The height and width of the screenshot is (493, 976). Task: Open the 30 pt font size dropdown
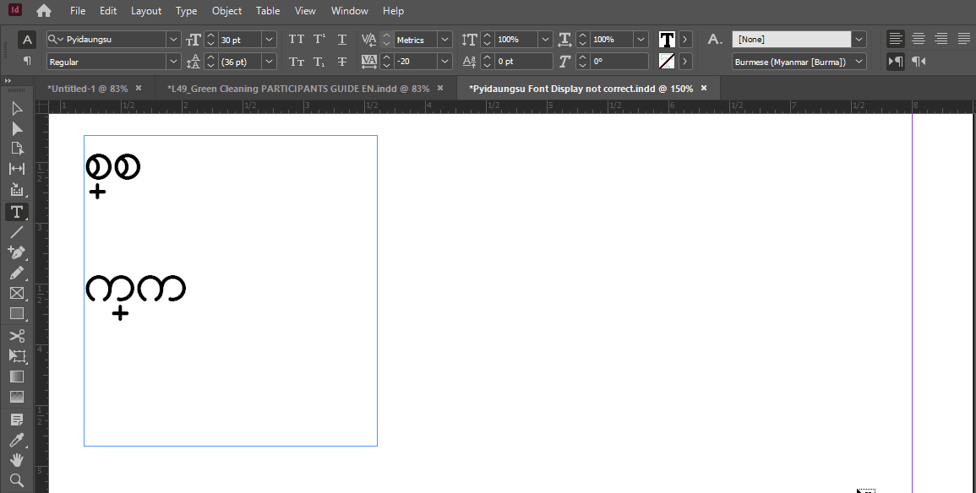[269, 39]
